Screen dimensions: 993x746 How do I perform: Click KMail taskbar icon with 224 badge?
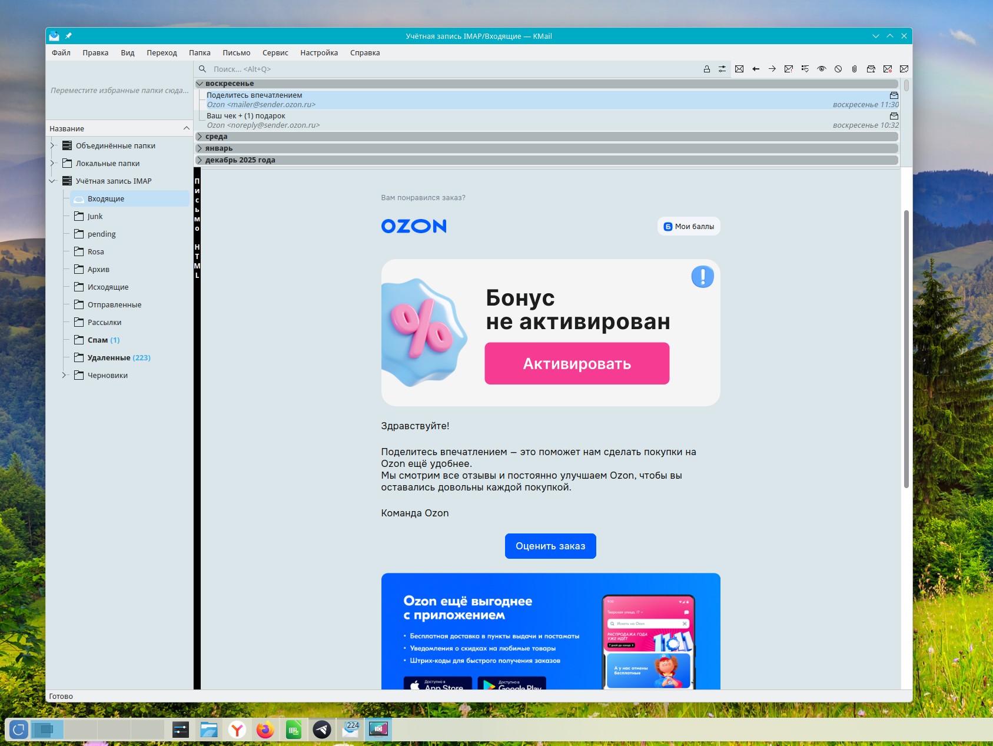click(x=350, y=730)
